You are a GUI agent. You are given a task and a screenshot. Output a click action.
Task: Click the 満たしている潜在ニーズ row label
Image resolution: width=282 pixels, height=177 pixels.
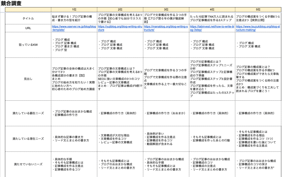point(28,139)
